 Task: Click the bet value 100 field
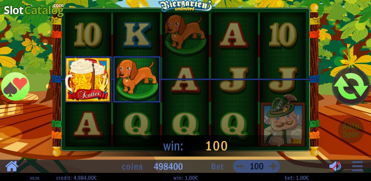click(257, 166)
